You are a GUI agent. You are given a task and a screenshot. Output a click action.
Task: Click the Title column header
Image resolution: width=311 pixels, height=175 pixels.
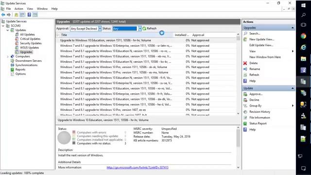pyautogui.click(x=116, y=35)
